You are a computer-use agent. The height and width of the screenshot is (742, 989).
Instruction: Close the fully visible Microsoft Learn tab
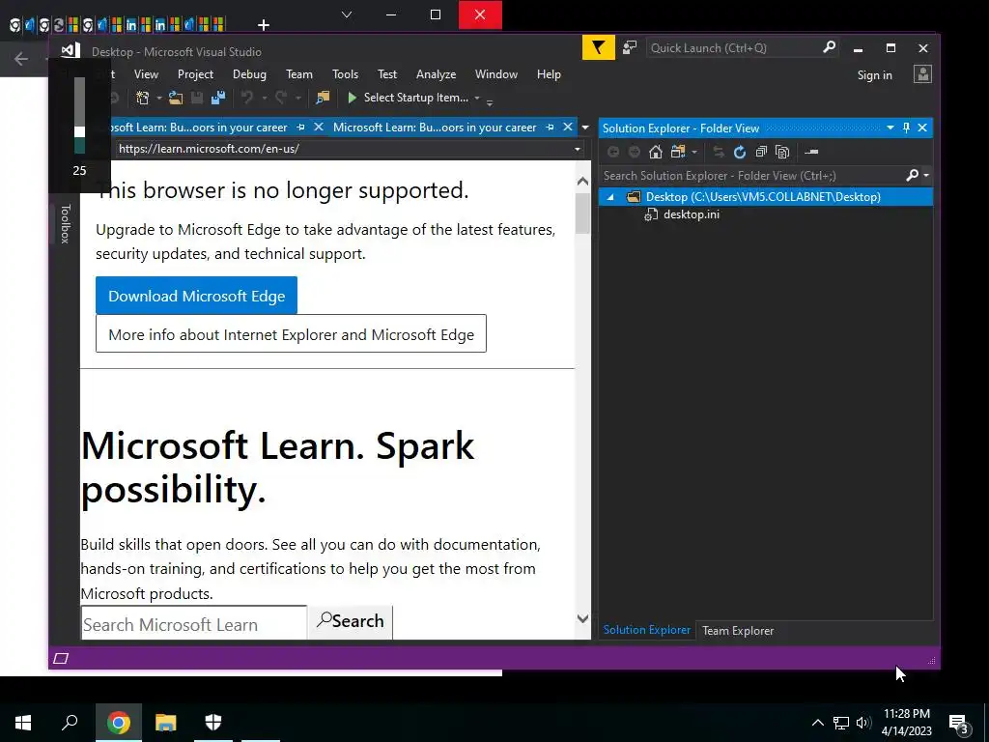point(568,128)
